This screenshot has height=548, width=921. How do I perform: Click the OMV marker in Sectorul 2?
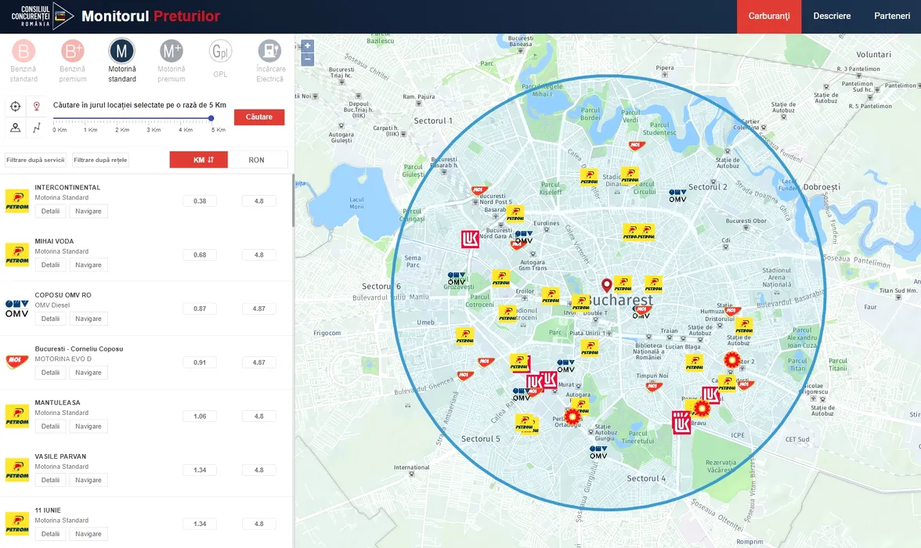(x=677, y=196)
